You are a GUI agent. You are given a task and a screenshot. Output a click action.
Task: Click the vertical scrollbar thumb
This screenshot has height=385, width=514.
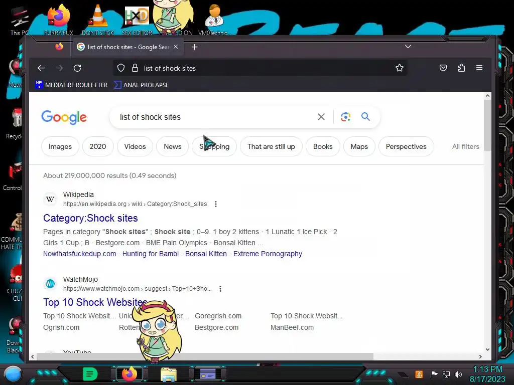pos(487,125)
